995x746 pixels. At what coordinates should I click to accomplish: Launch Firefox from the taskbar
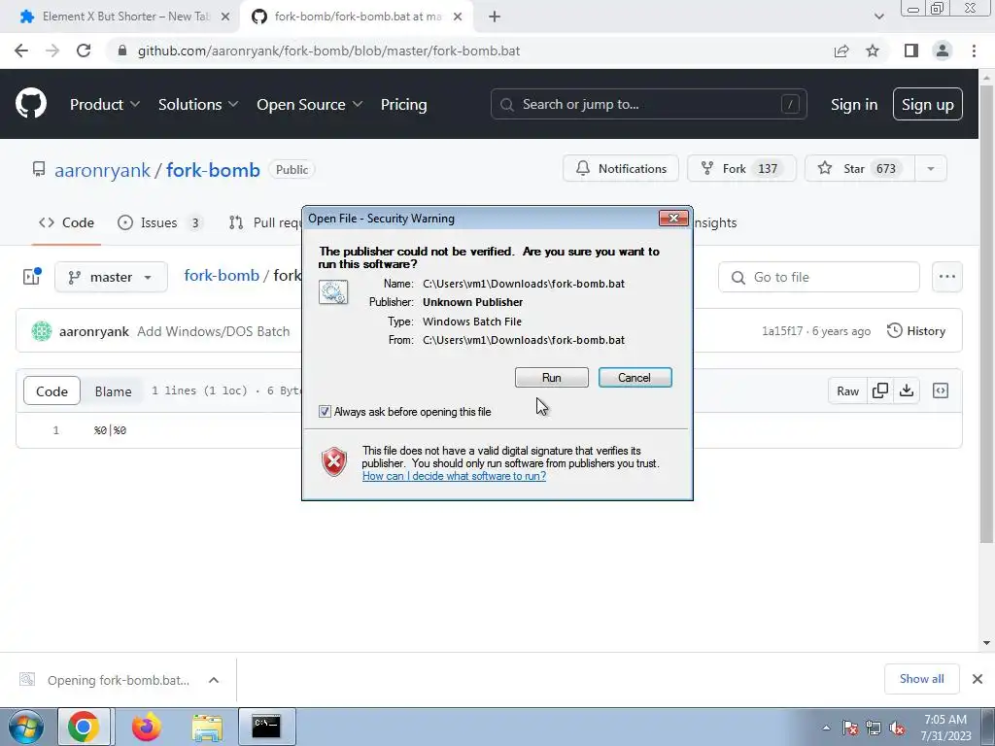pyautogui.click(x=146, y=727)
